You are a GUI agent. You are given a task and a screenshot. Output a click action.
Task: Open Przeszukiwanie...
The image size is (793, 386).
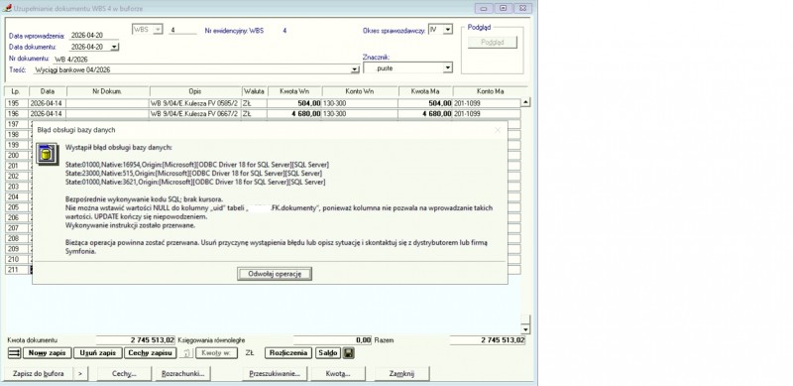tap(275, 374)
